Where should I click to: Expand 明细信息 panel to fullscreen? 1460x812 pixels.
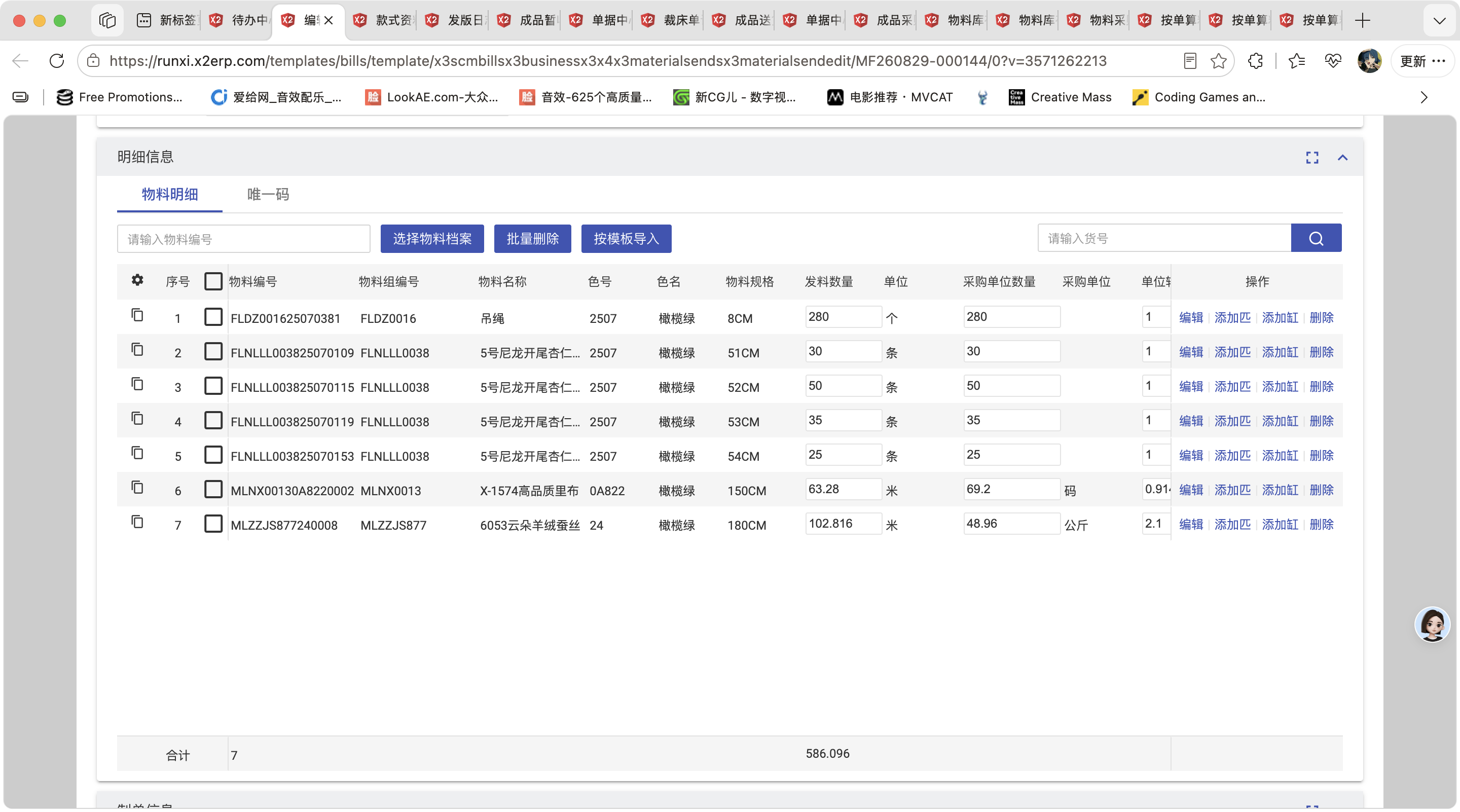[x=1312, y=158]
